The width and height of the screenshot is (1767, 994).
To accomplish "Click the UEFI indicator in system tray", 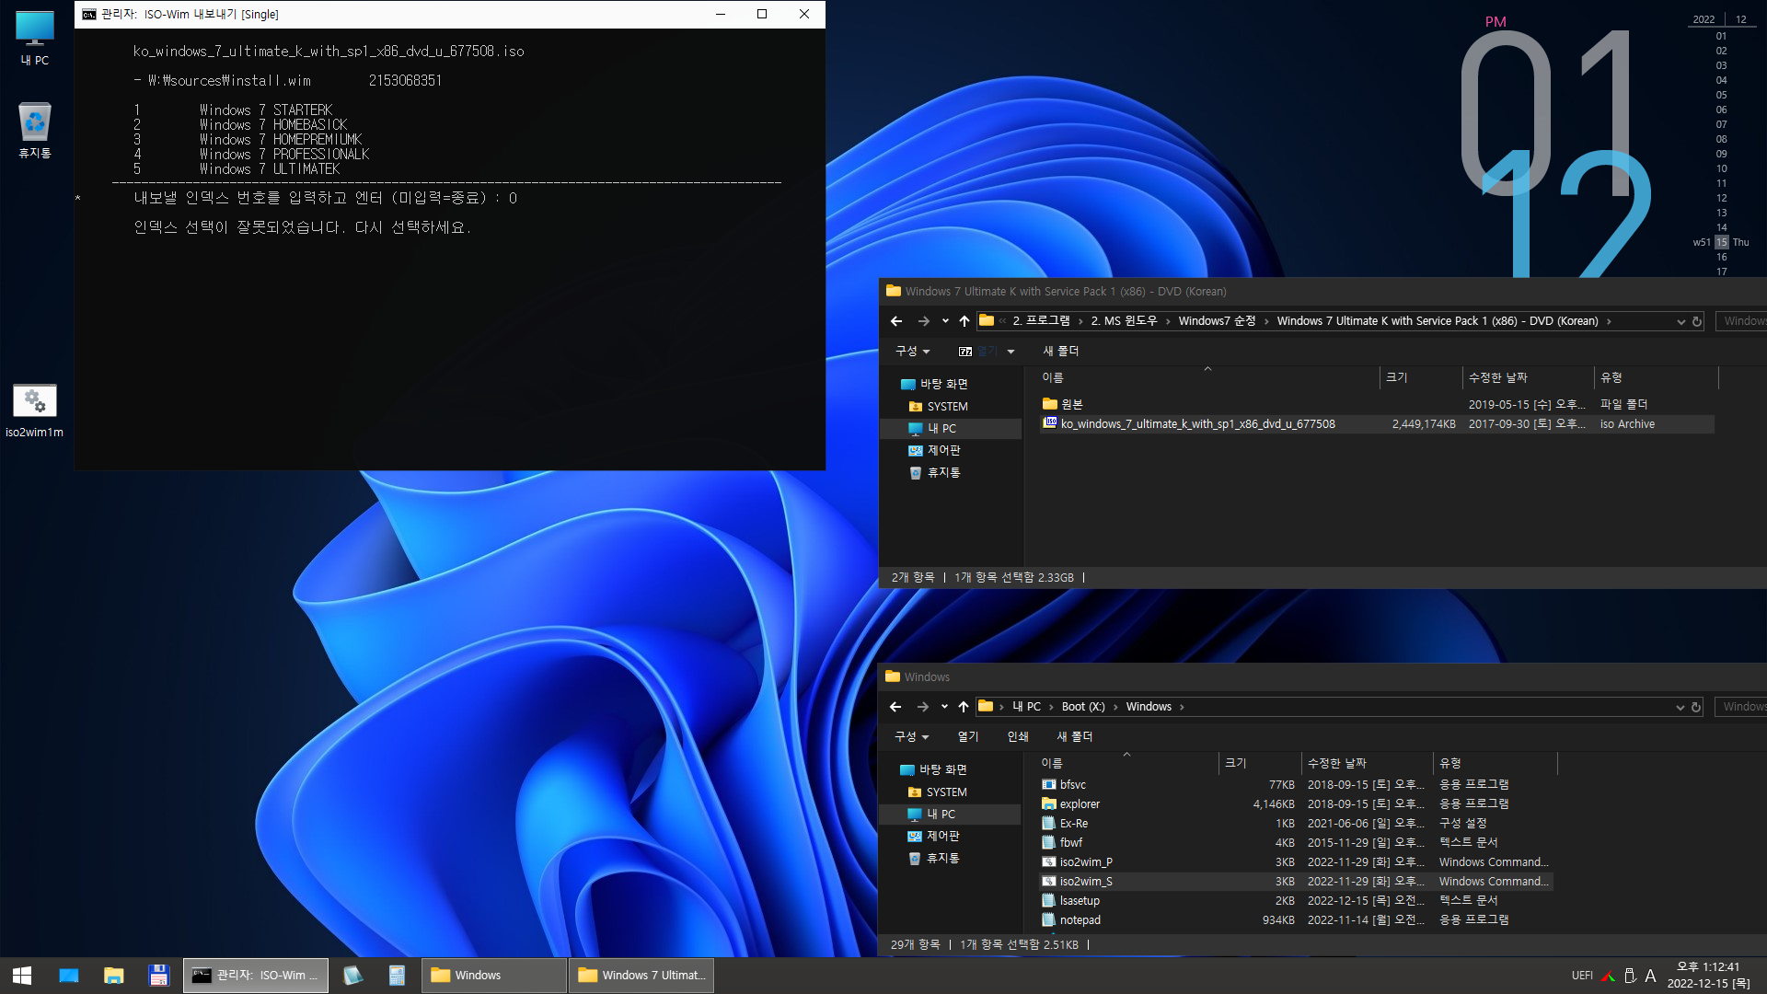I will tap(1582, 976).
